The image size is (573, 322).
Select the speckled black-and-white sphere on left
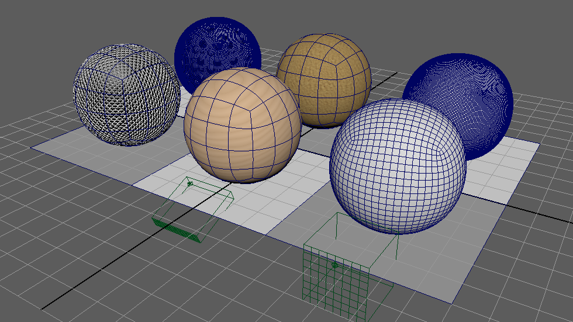[126, 96]
